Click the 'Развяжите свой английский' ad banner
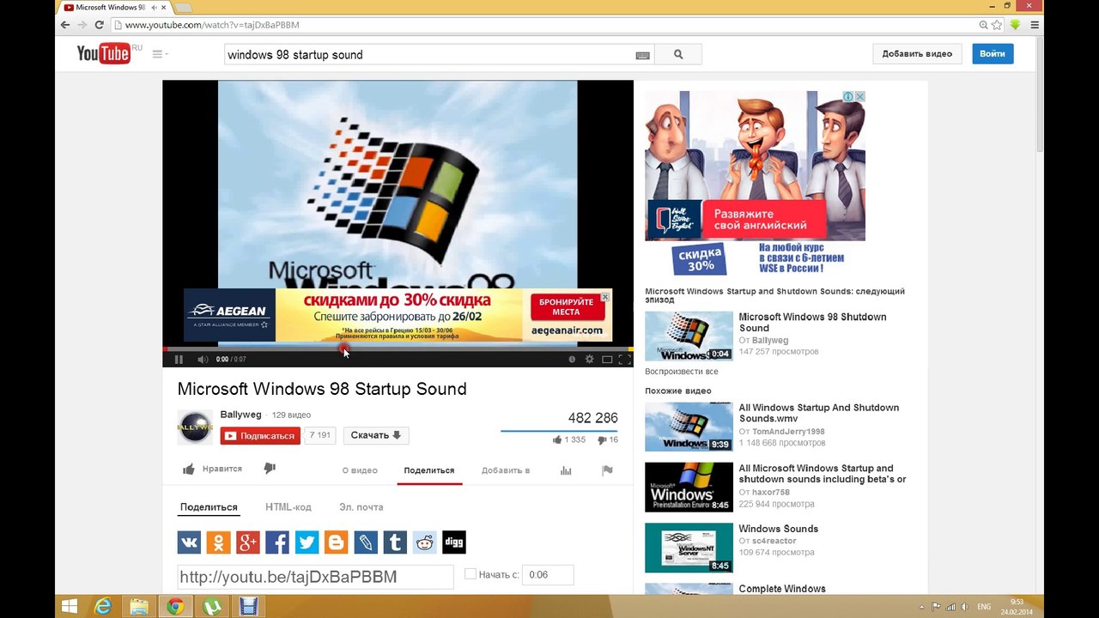The height and width of the screenshot is (618, 1099). point(756,184)
